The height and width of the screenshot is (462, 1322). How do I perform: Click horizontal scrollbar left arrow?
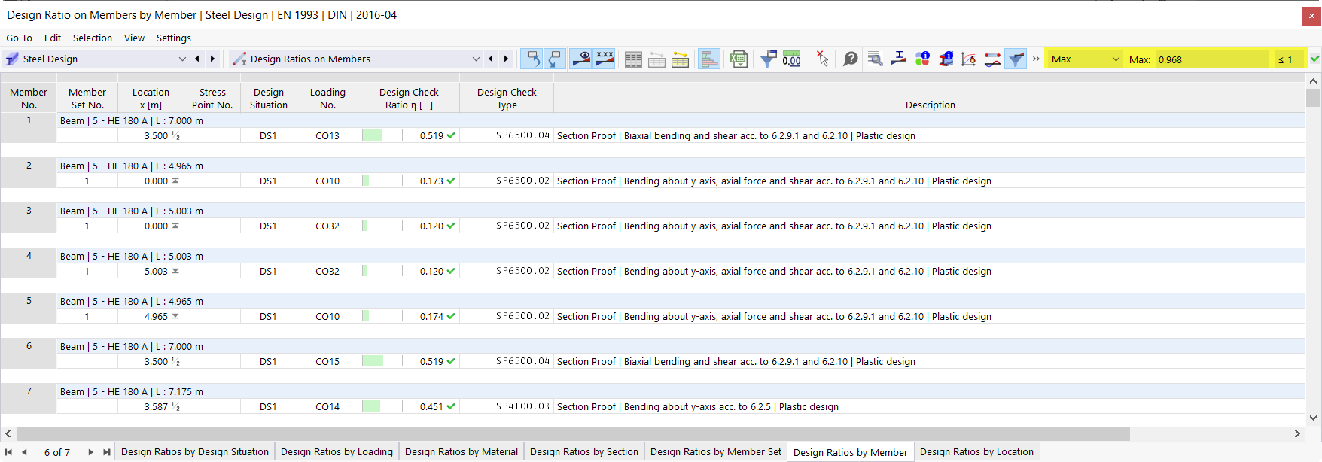tap(8, 433)
